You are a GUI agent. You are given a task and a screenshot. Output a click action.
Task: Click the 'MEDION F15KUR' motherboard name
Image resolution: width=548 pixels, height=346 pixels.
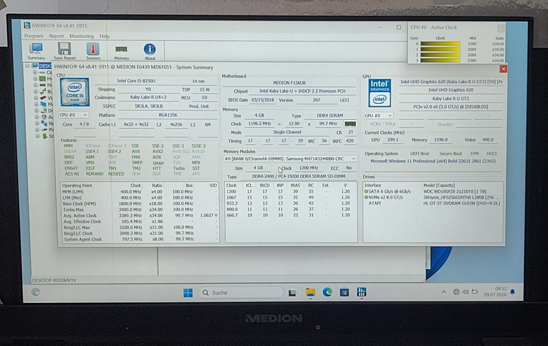click(289, 83)
